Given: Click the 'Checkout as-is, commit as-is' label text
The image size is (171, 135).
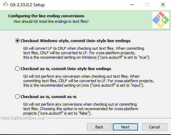Looking at the screenshot, I should pos(49,97).
